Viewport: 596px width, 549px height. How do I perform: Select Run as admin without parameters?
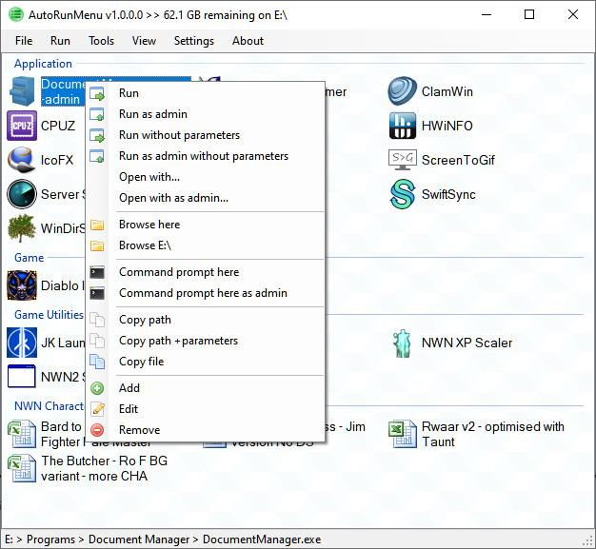206,156
